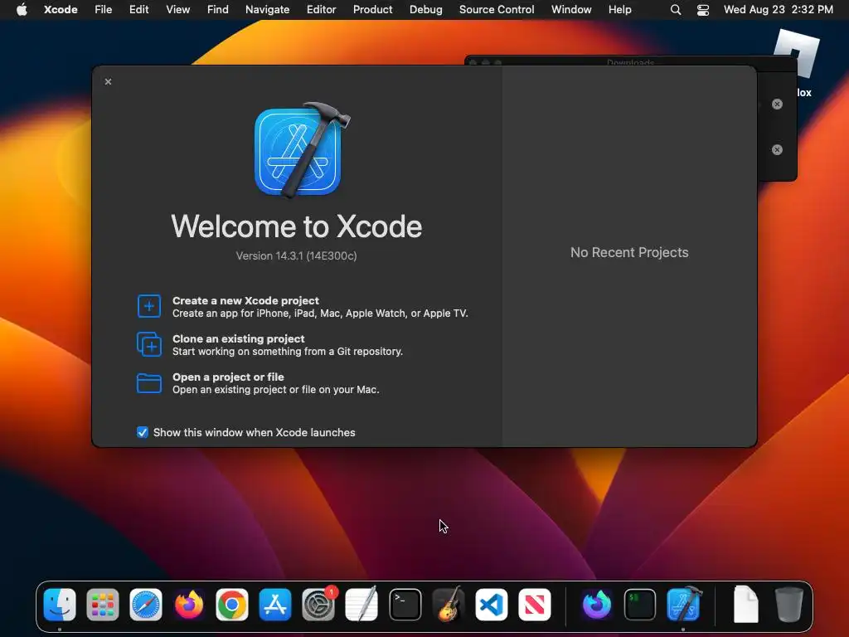Open the Product menu
The width and height of the screenshot is (849, 637).
(x=372, y=9)
